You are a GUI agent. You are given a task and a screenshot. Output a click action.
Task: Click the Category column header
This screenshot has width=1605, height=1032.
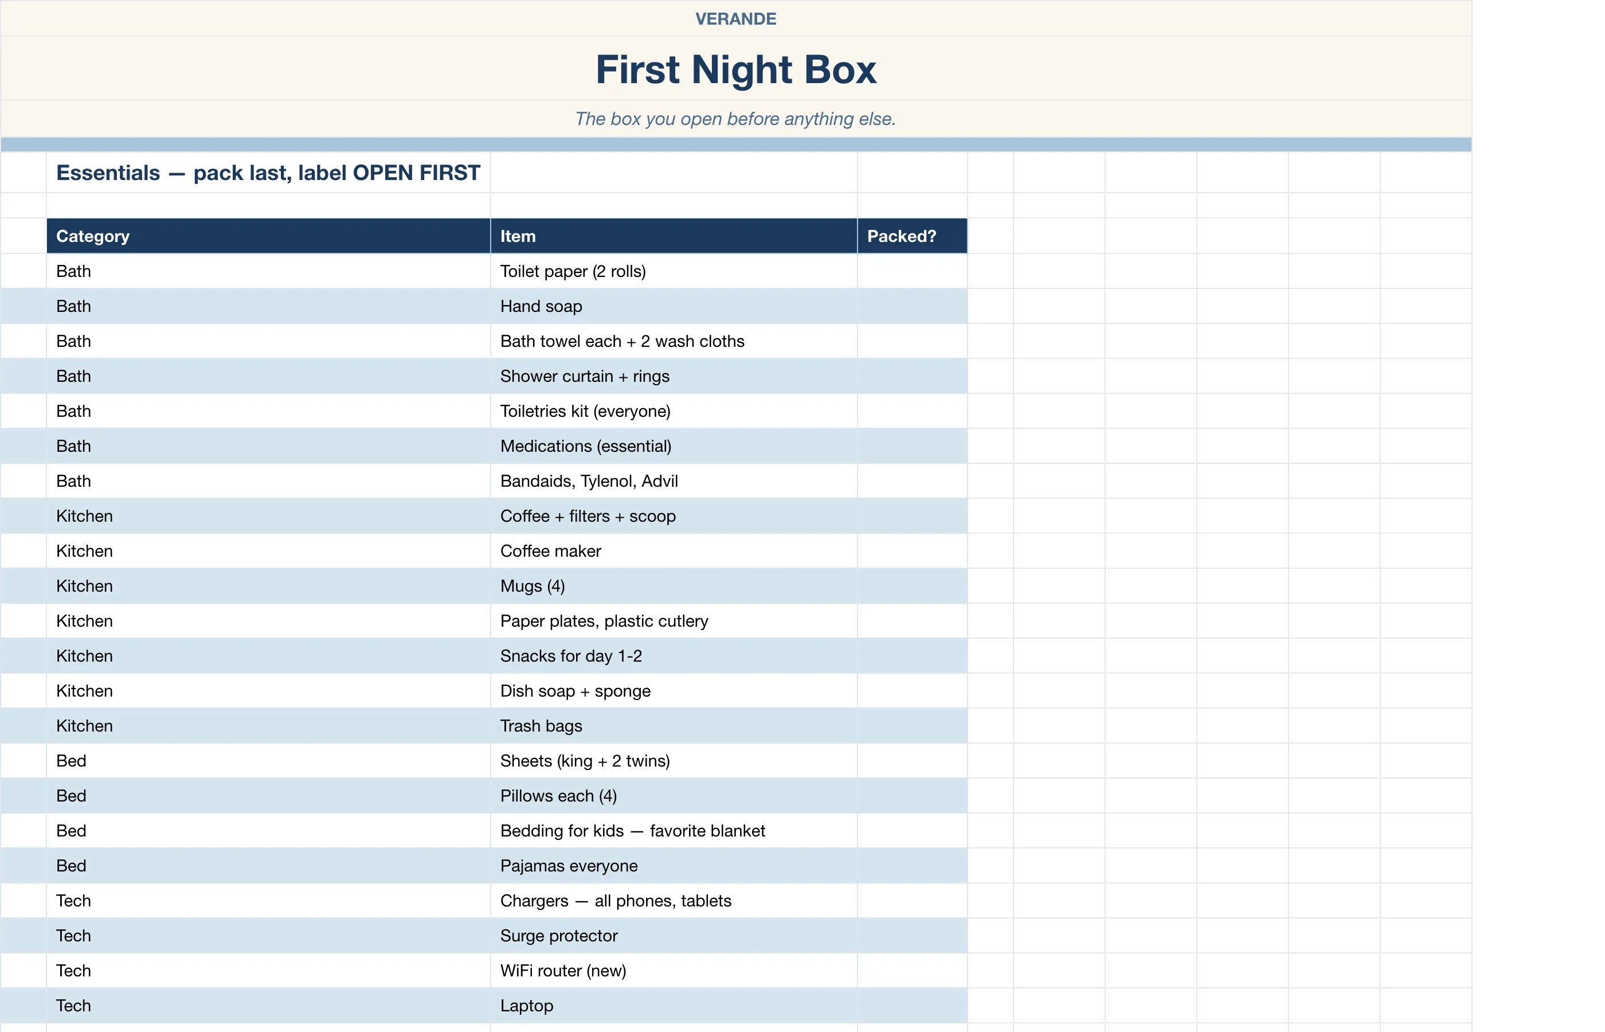tap(269, 236)
